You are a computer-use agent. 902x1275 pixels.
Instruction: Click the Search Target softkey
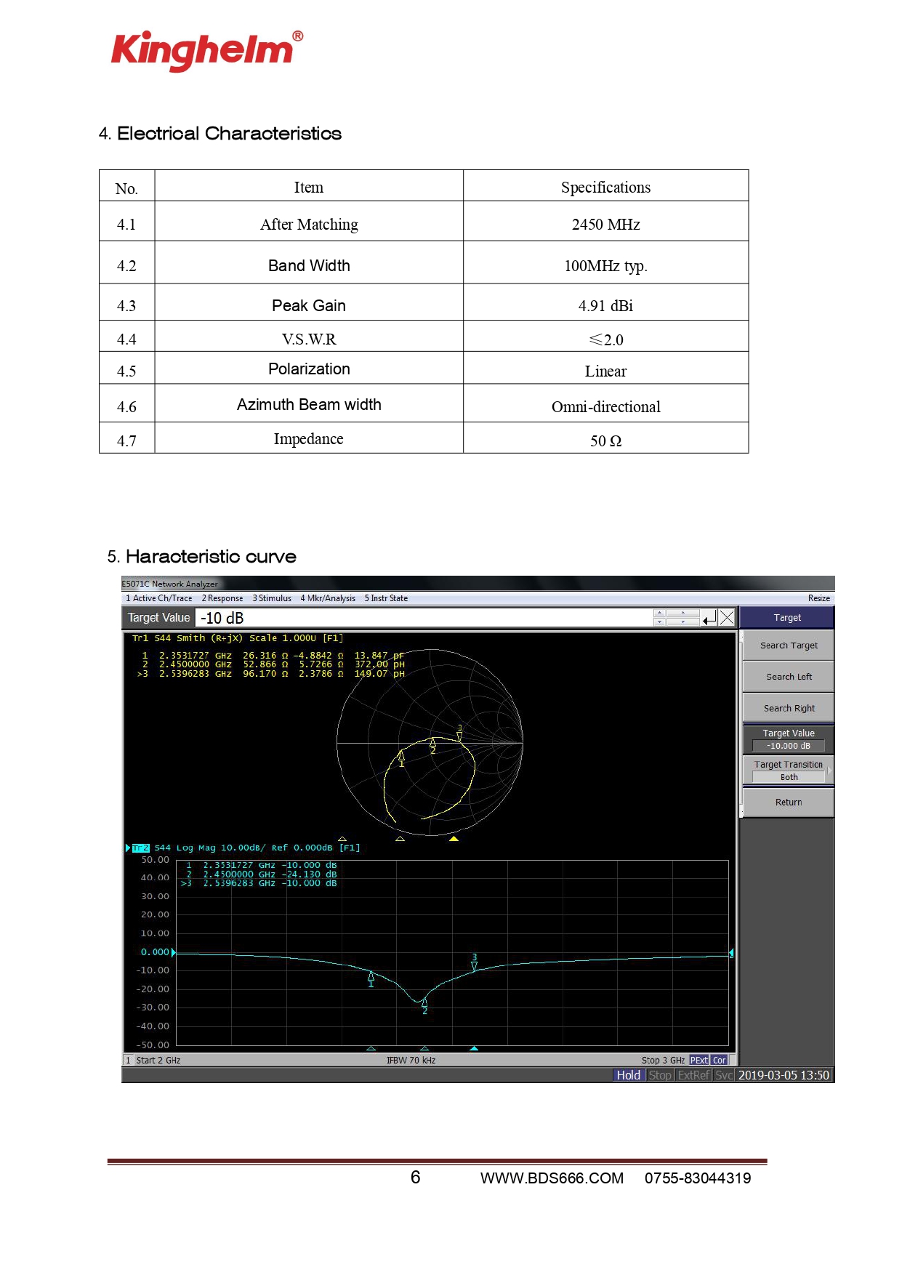(789, 645)
